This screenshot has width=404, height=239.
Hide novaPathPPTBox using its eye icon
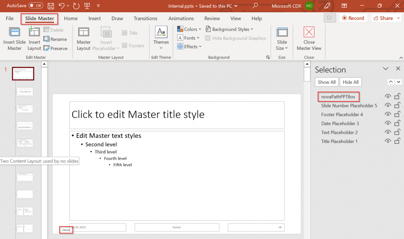388,97
